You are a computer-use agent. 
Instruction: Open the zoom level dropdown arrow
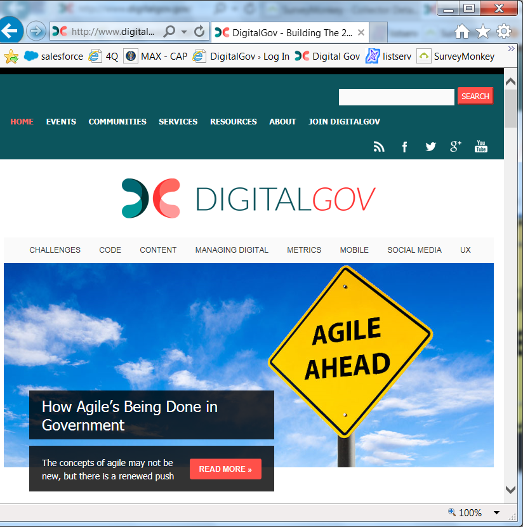coord(496,513)
